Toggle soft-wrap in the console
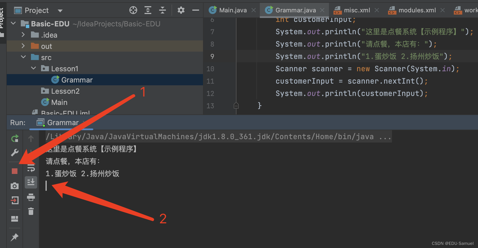Image resolution: width=478 pixels, height=248 pixels. point(31,168)
